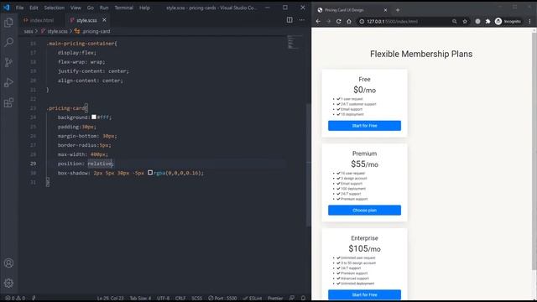Image resolution: width=537 pixels, height=302 pixels.
Task: Click the code minimap in the editor
Action: [x=295, y=43]
